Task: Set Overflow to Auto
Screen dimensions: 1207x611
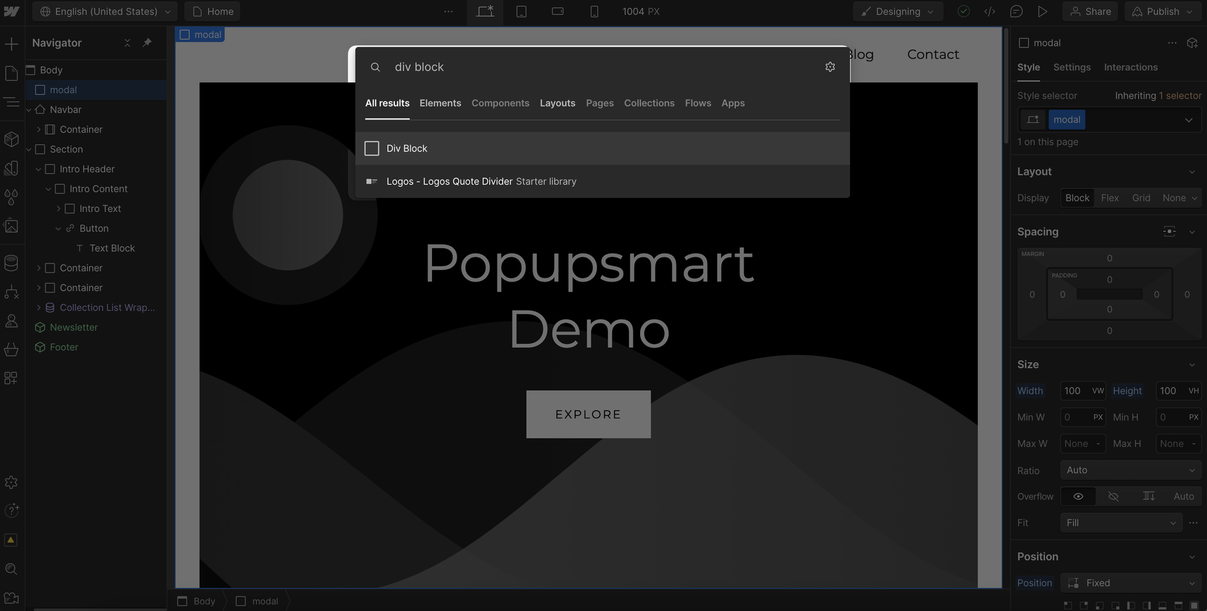Action: click(x=1183, y=497)
